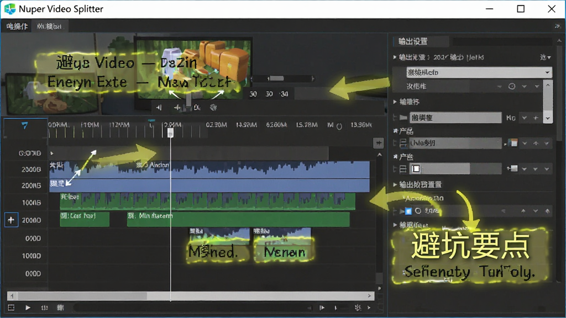Expand the bottom-most section triangle in settings panel

pos(395,225)
